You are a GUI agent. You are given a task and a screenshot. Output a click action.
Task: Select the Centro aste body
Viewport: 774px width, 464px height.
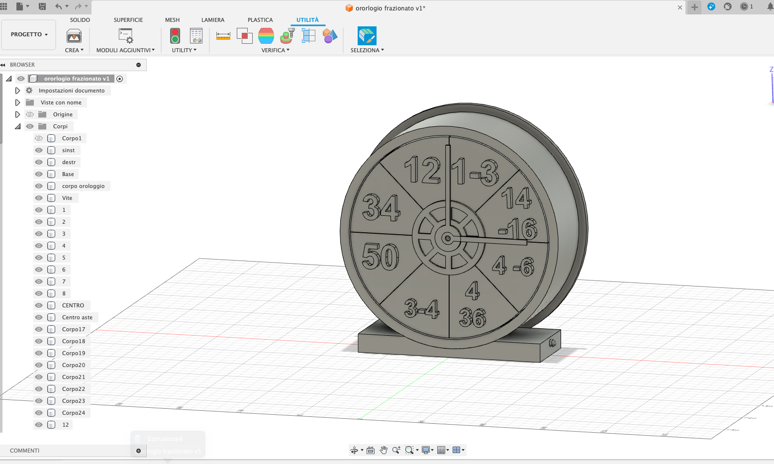[x=77, y=317]
